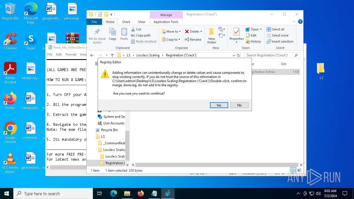Click the Rename ribbon icon
Image resolution: width=354 pixels, height=199 pixels.
pos(193,40)
